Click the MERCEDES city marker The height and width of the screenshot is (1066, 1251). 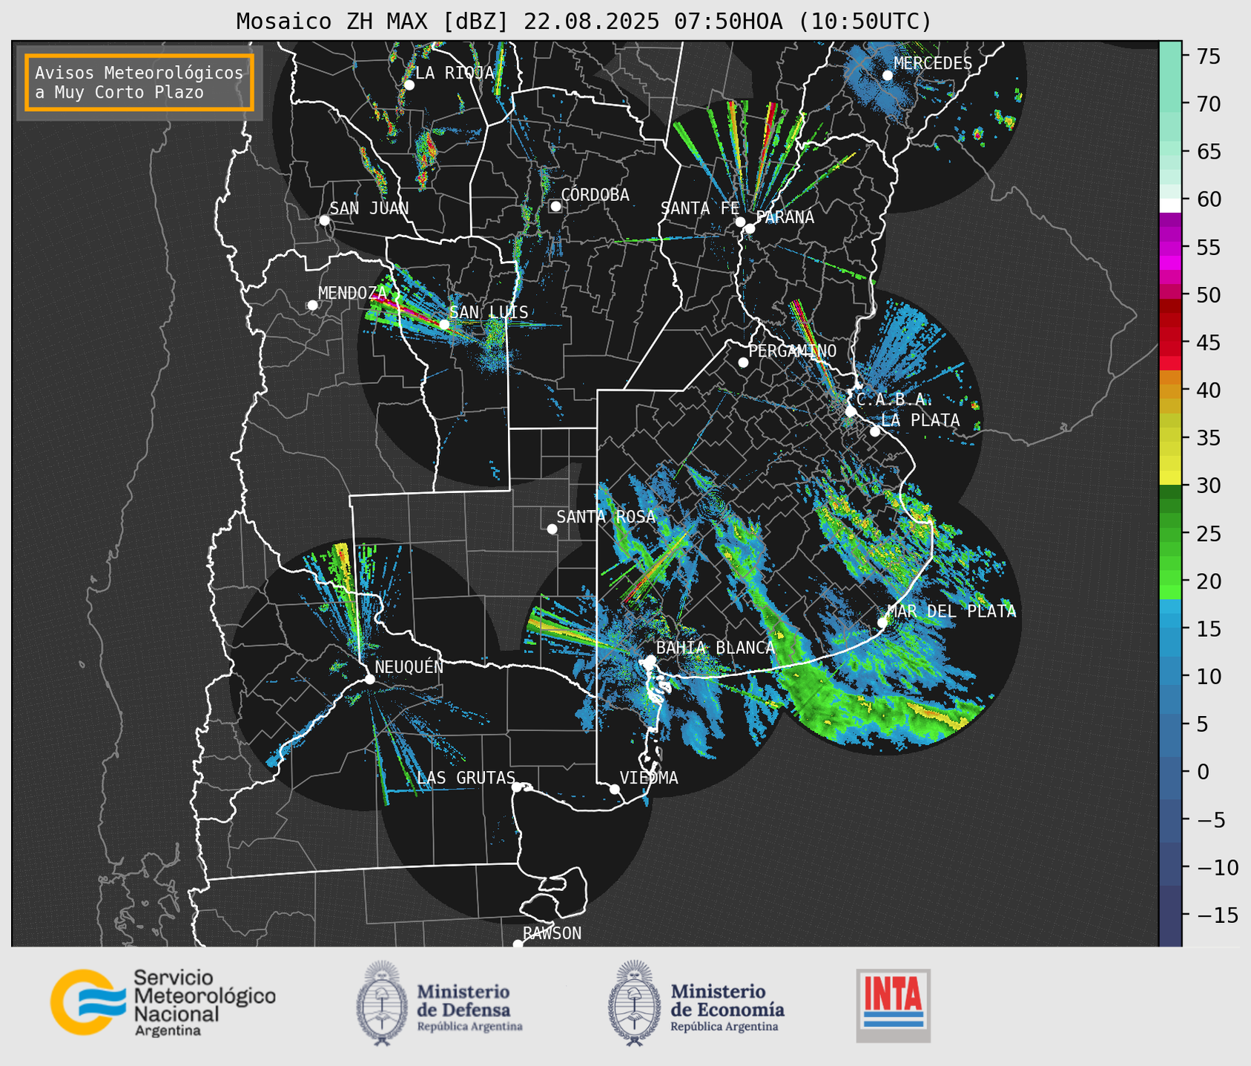(x=887, y=75)
